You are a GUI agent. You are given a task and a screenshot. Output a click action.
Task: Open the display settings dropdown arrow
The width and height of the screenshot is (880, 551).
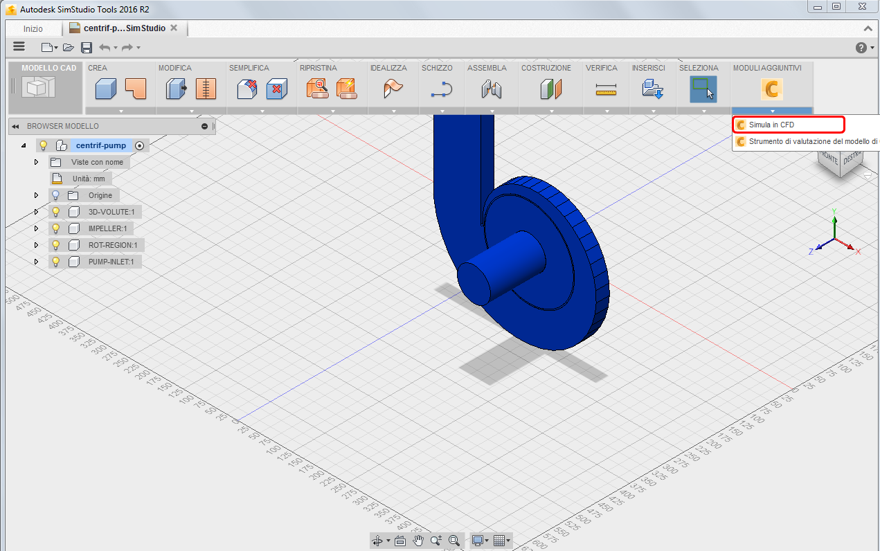(x=486, y=541)
